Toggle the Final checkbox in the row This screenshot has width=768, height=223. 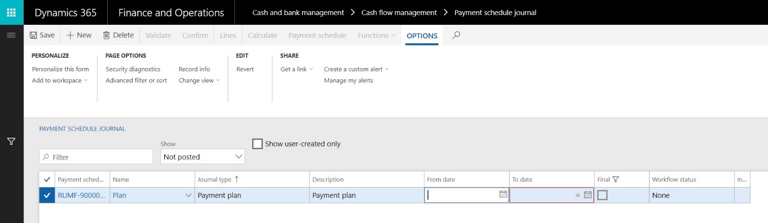pyautogui.click(x=603, y=195)
